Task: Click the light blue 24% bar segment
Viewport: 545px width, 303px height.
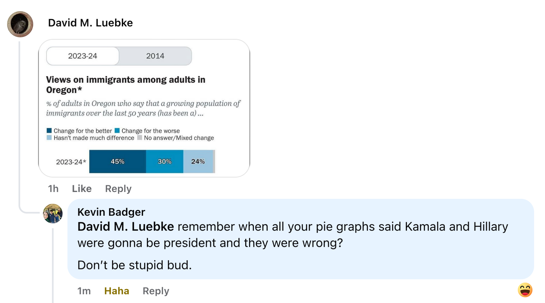Action: 198,161
